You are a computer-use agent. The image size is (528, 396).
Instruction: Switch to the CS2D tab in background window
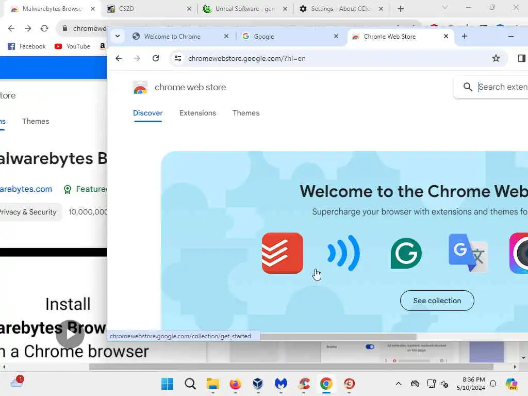[150, 9]
